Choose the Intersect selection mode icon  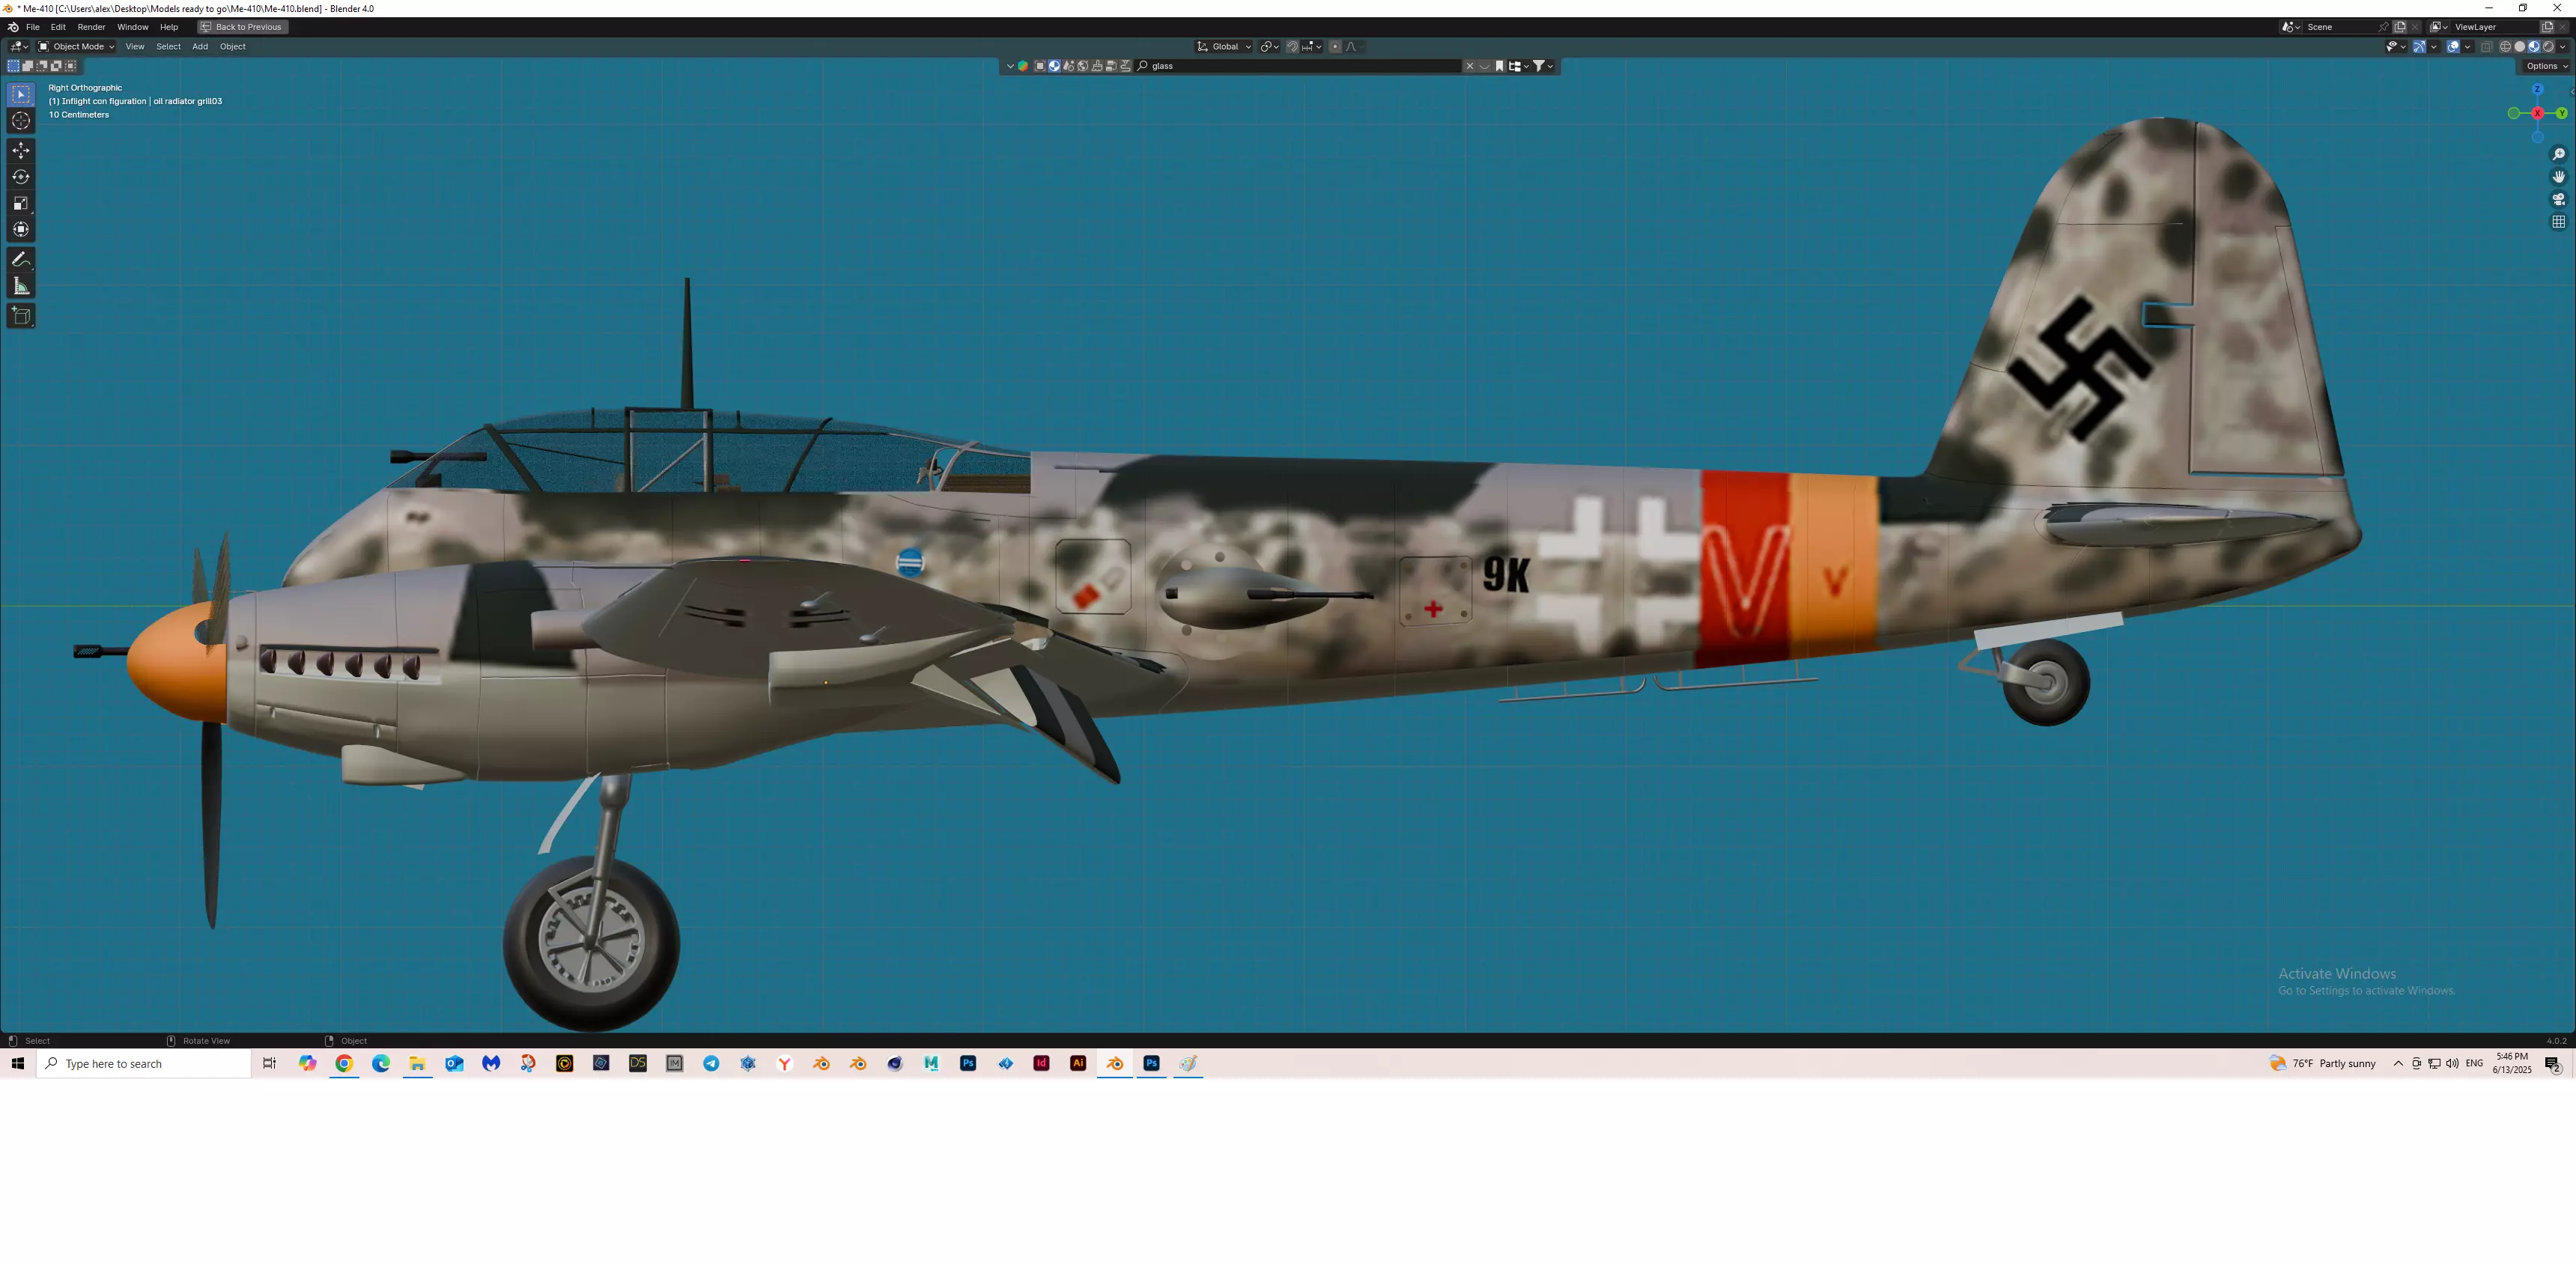pyautogui.click(x=70, y=66)
